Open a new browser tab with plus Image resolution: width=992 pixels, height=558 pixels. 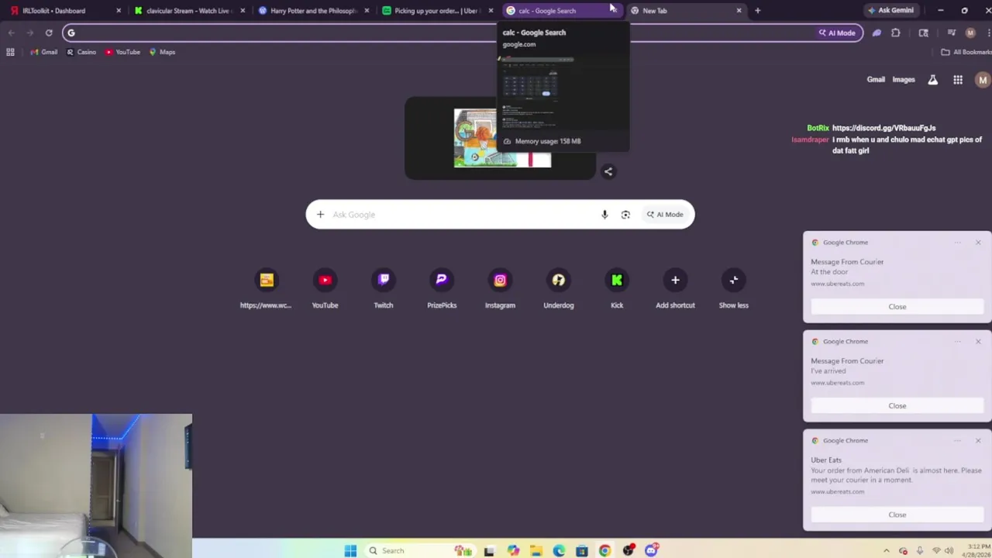click(x=757, y=11)
